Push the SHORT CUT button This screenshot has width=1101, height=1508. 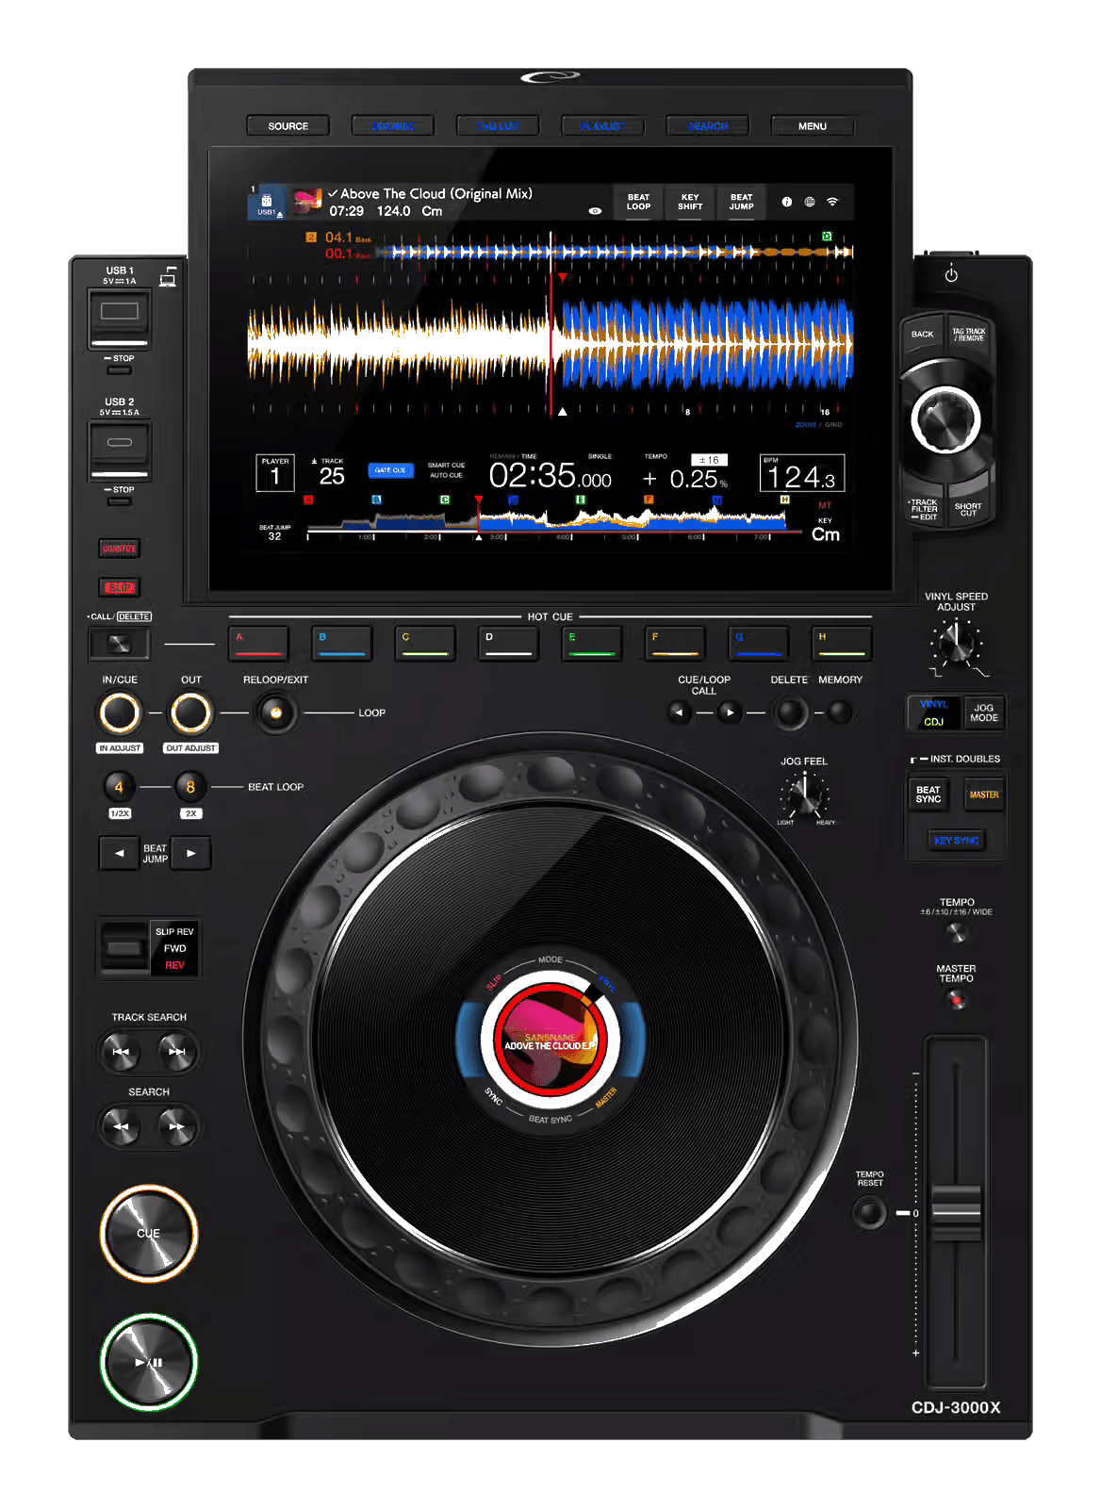pos(968,507)
